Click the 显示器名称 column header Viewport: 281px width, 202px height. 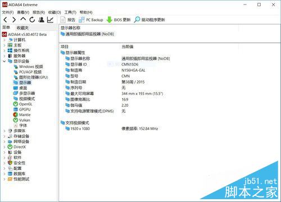pos(70,28)
